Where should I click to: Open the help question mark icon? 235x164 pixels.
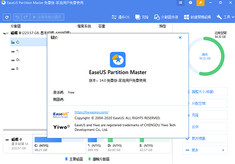(x=190, y=3)
